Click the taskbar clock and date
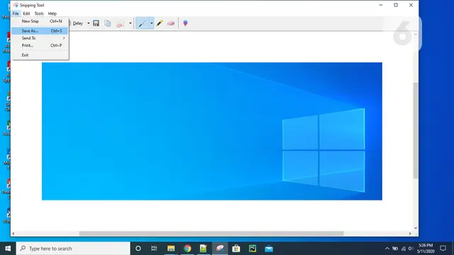 [x=426, y=249]
